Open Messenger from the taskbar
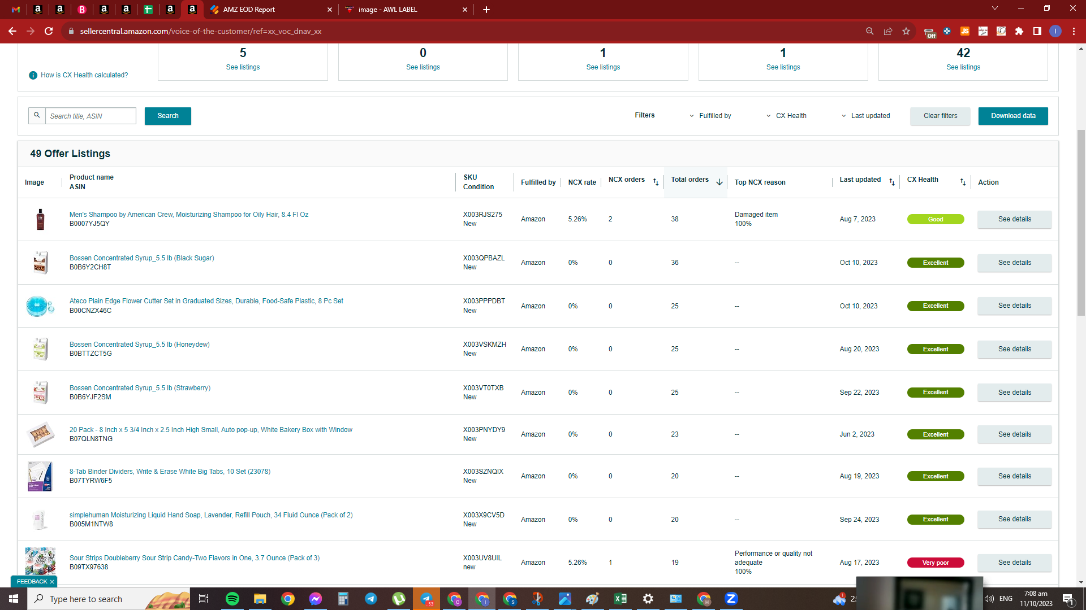The height and width of the screenshot is (610, 1086). [x=316, y=599]
